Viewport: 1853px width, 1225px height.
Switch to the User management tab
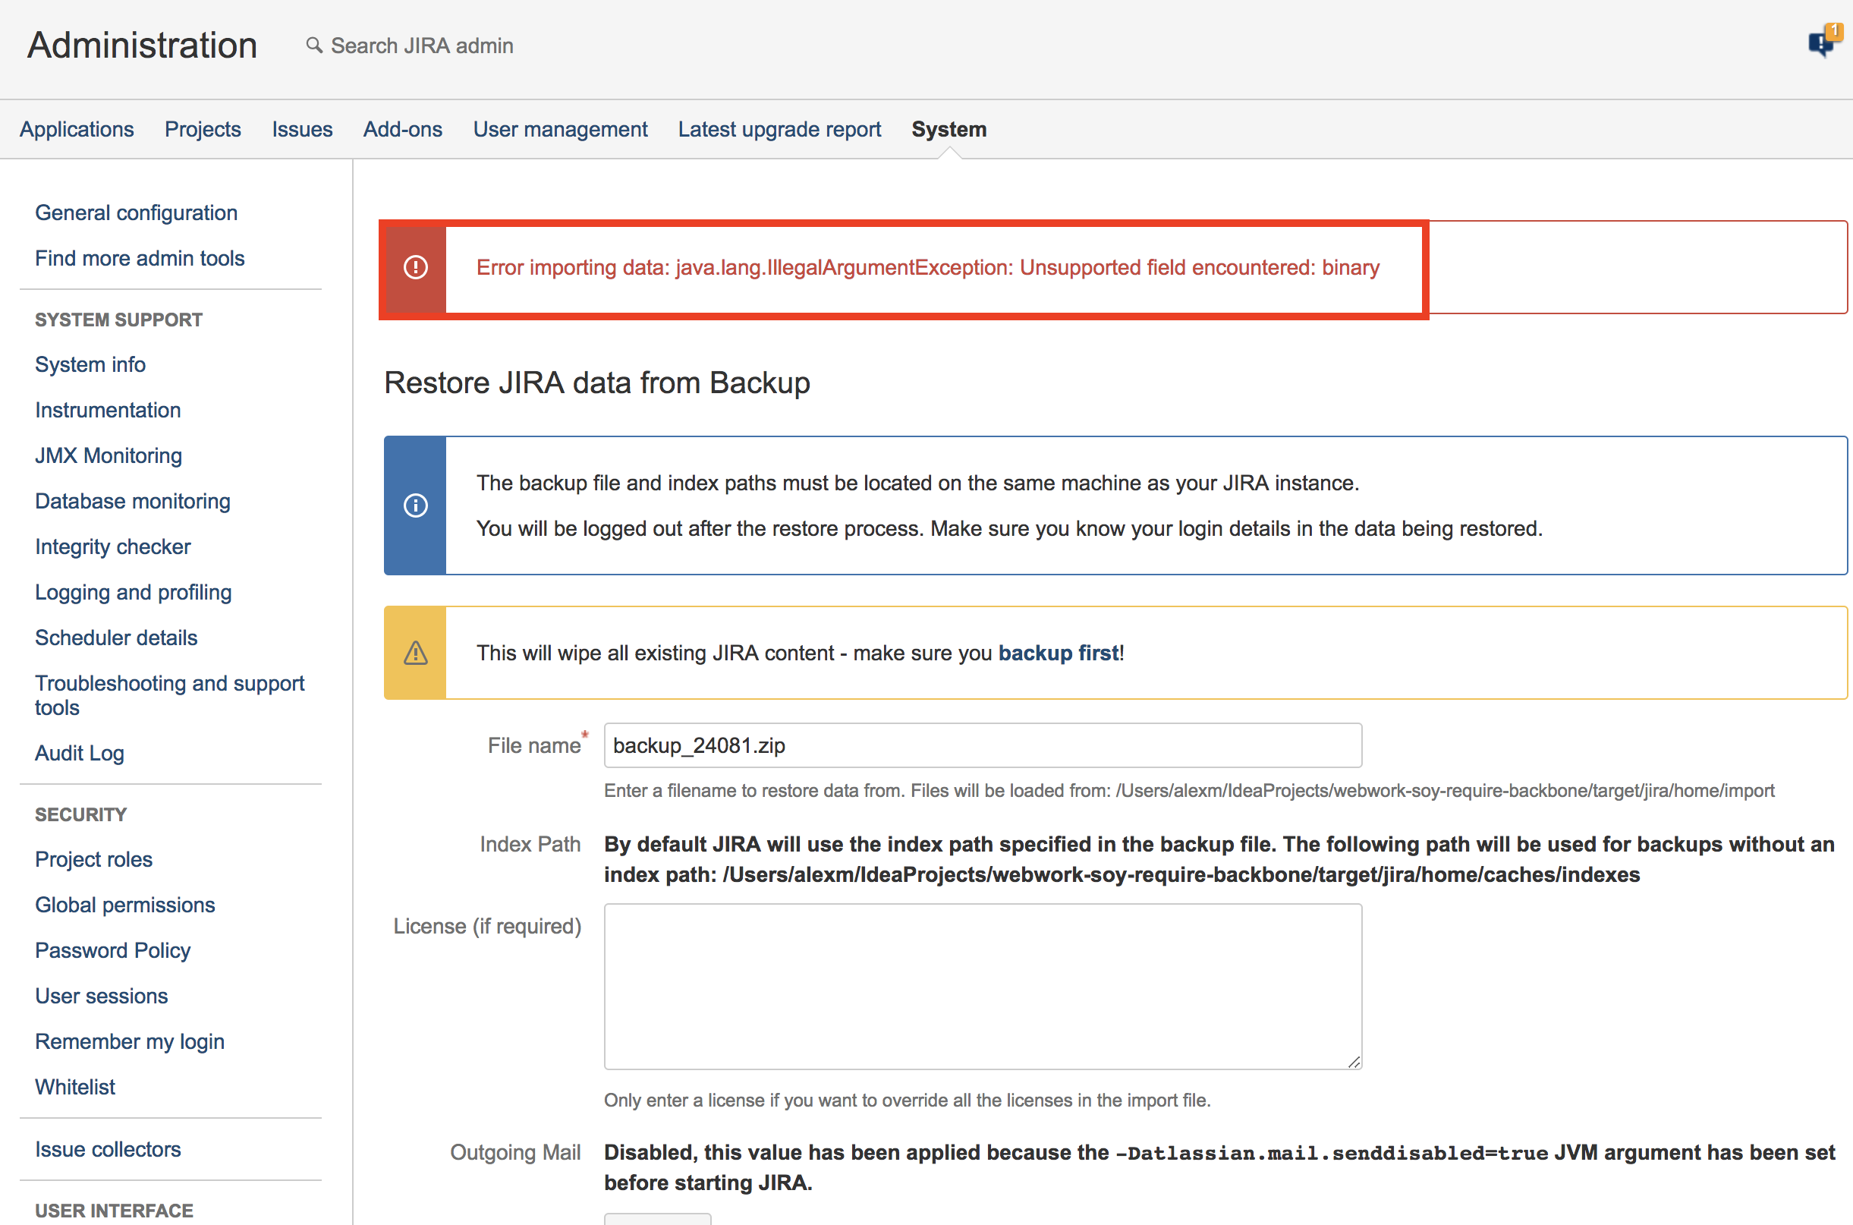pos(560,129)
